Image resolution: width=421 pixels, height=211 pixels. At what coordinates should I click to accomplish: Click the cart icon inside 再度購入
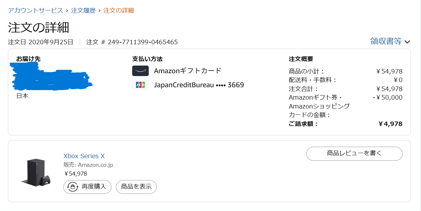click(73, 187)
